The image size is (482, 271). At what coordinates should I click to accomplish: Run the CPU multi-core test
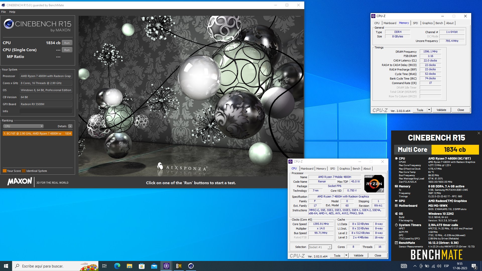click(x=67, y=43)
